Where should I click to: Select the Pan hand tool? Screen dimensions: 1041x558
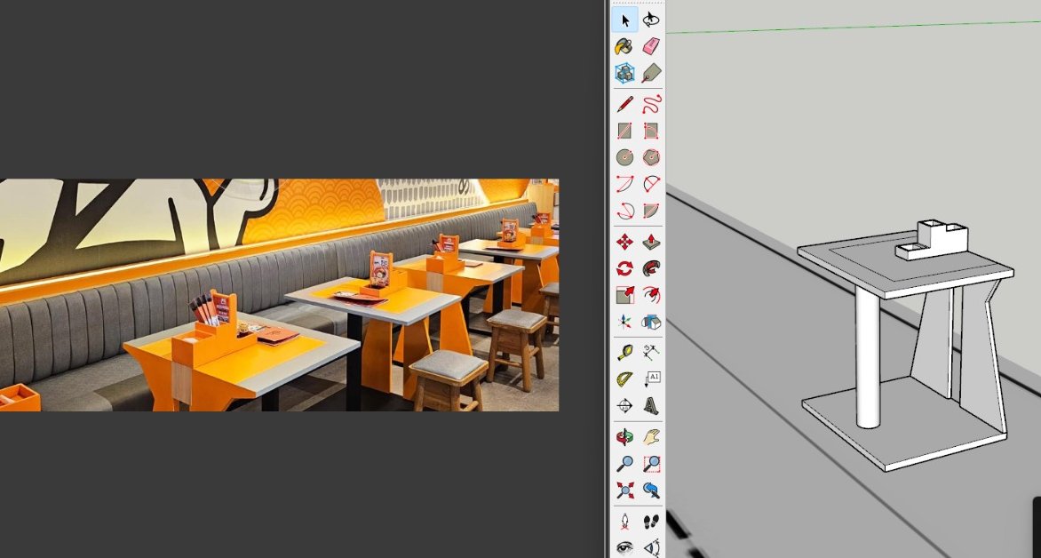click(651, 437)
